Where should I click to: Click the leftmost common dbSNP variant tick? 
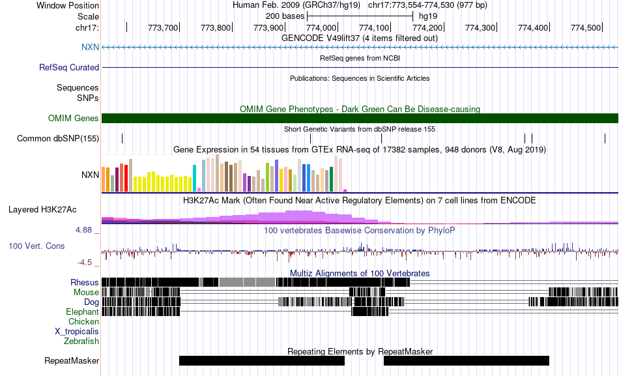click(122, 138)
